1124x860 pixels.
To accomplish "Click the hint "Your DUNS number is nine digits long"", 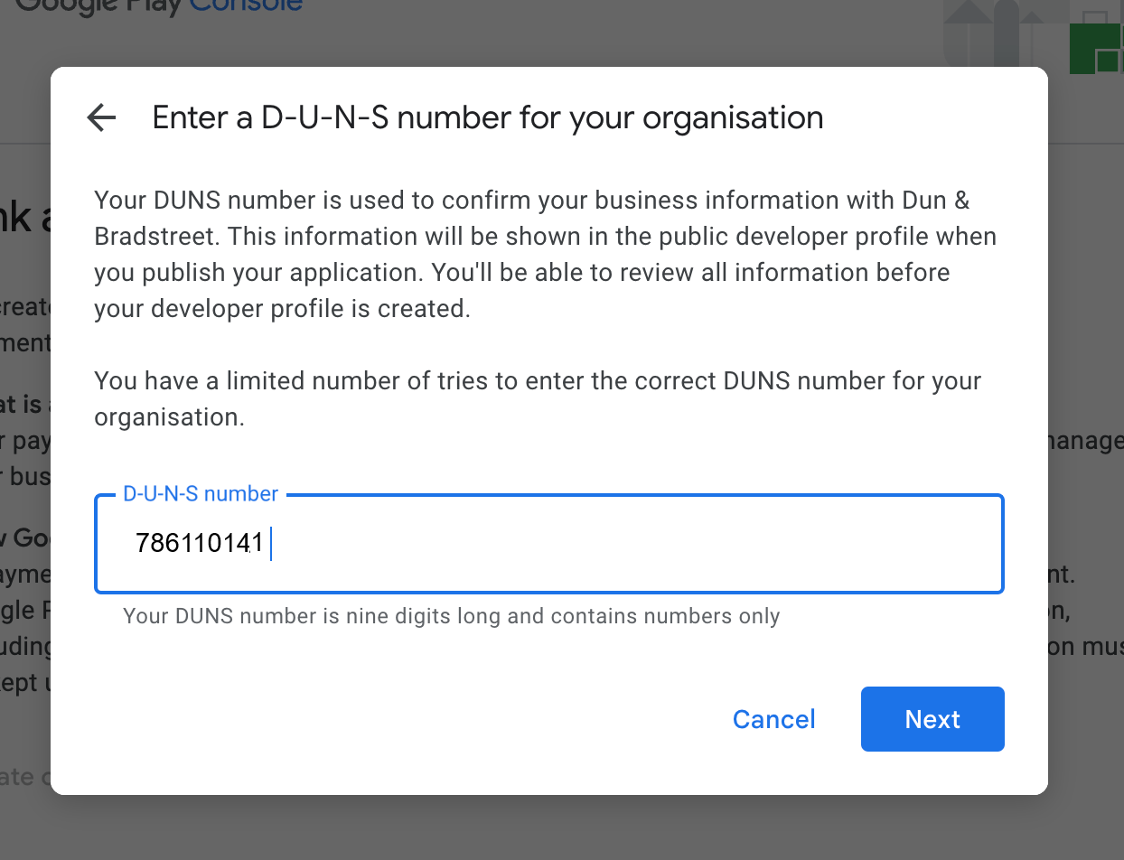I will pos(452,616).
